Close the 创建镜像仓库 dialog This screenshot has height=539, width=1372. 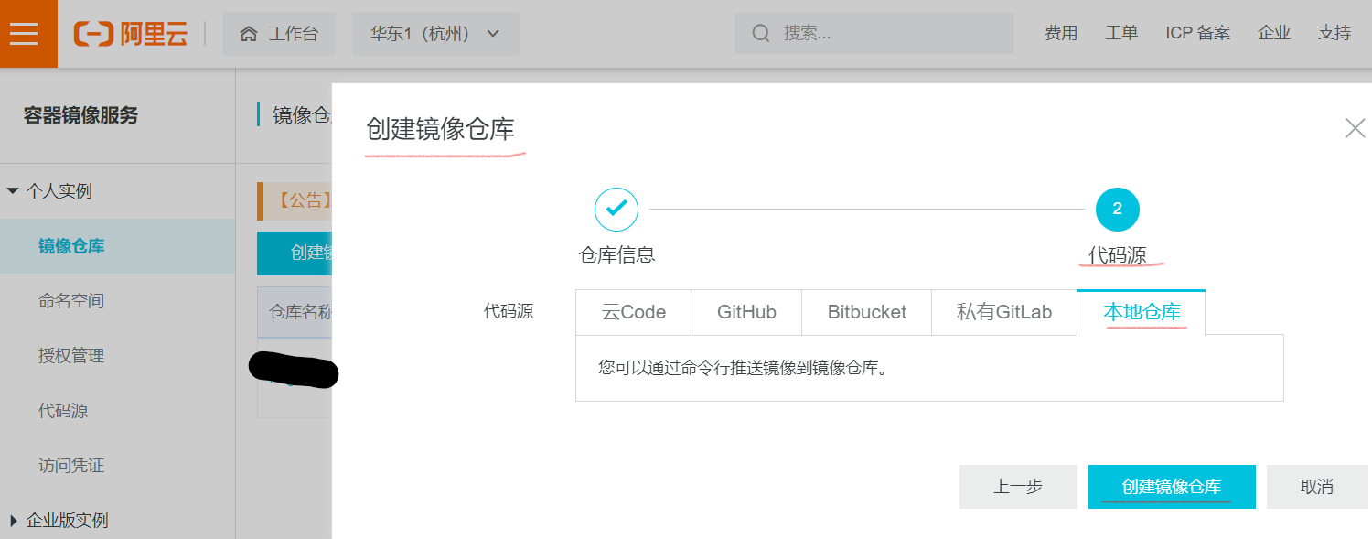pos(1355,128)
